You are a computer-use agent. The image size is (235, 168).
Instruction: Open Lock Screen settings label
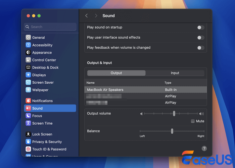pos(42,134)
